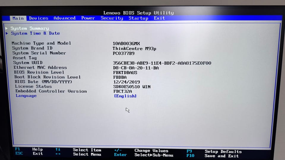Click the +/- Change Values hint
This screenshot has width=285, height=160.
click(x=141, y=151)
